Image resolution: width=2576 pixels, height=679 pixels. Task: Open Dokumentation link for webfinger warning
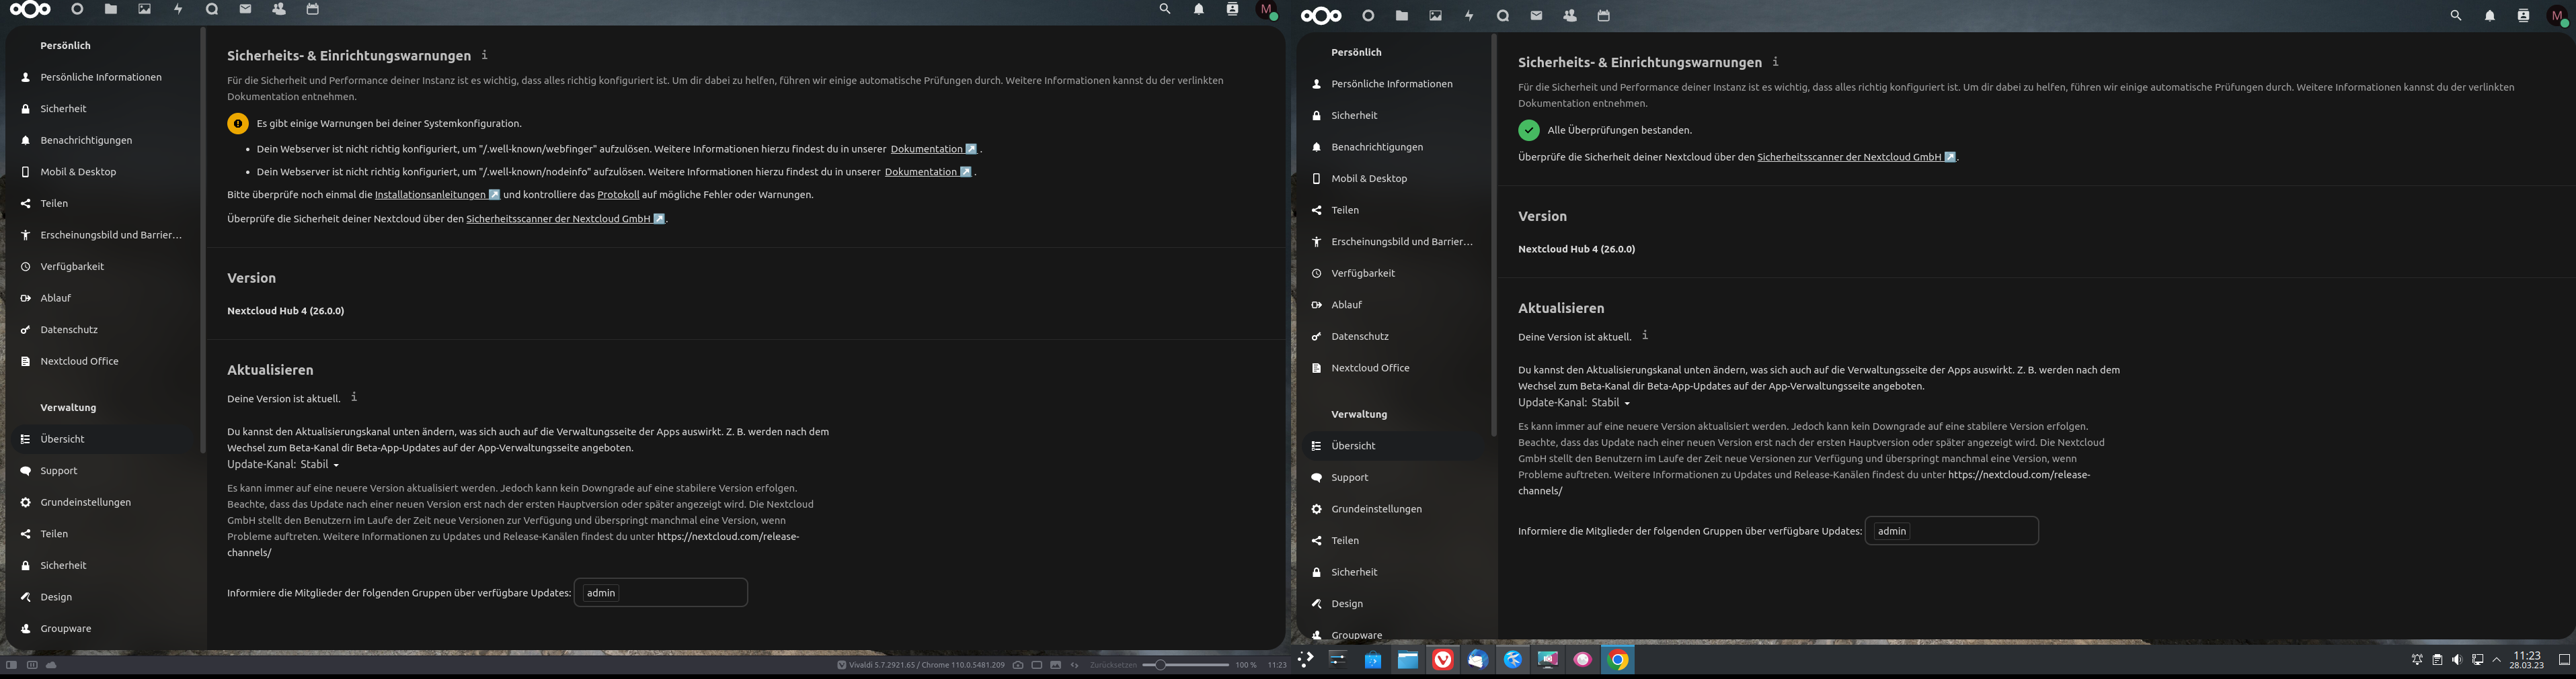(x=934, y=149)
